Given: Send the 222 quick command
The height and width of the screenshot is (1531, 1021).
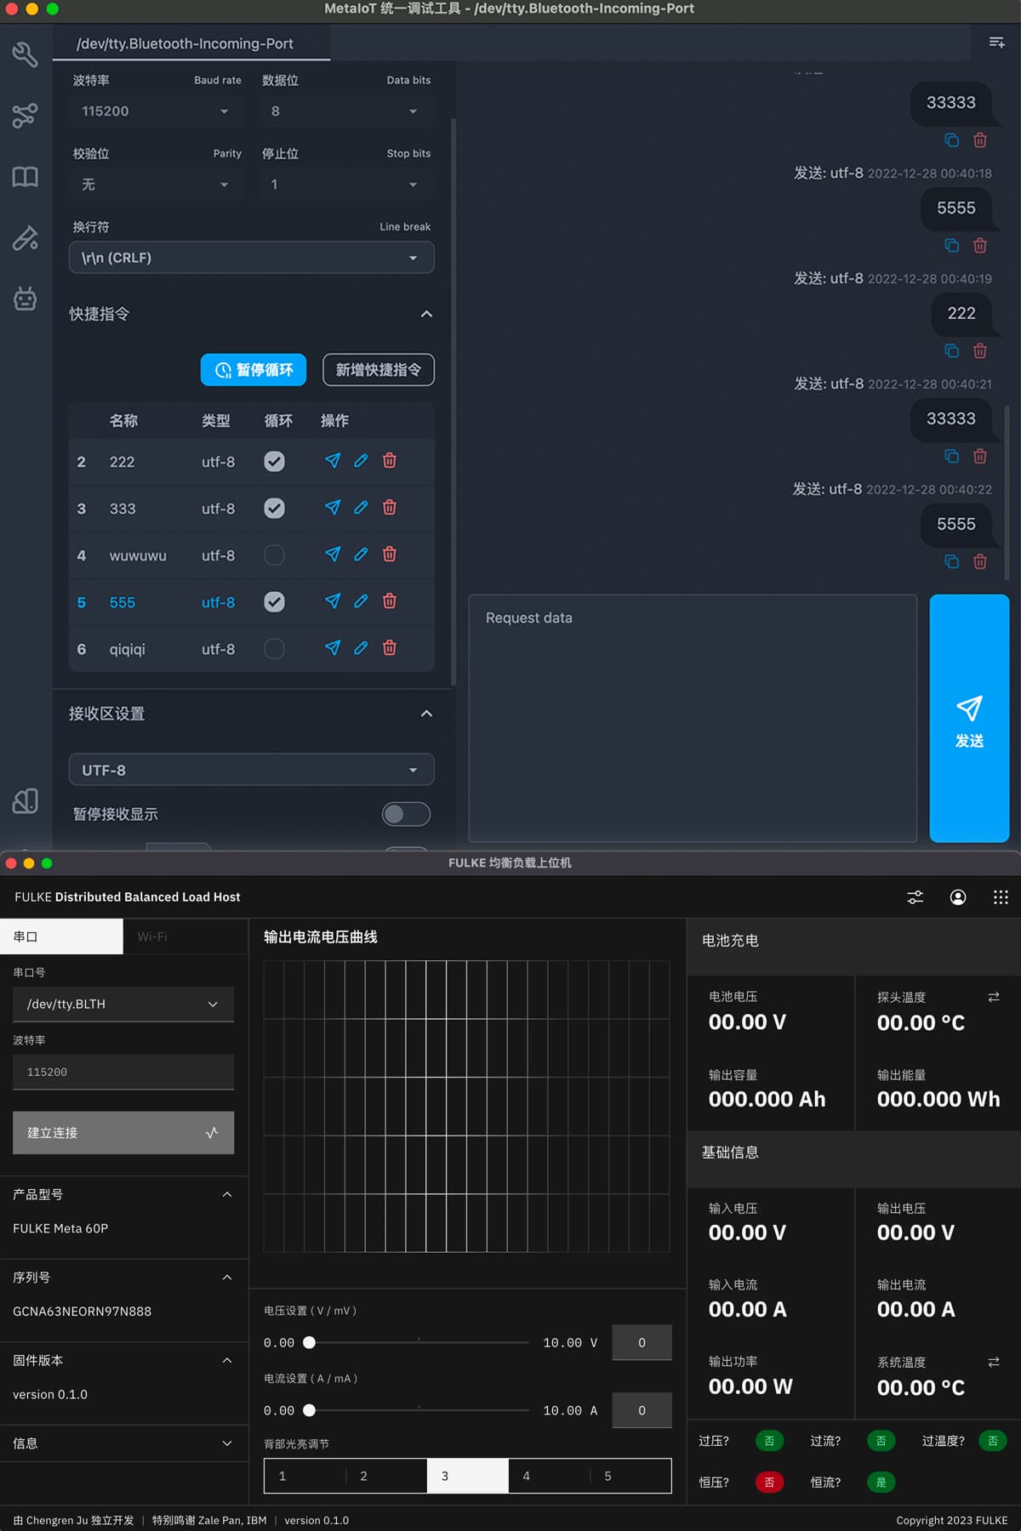Looking at the screenshot, I should [333, 461].
